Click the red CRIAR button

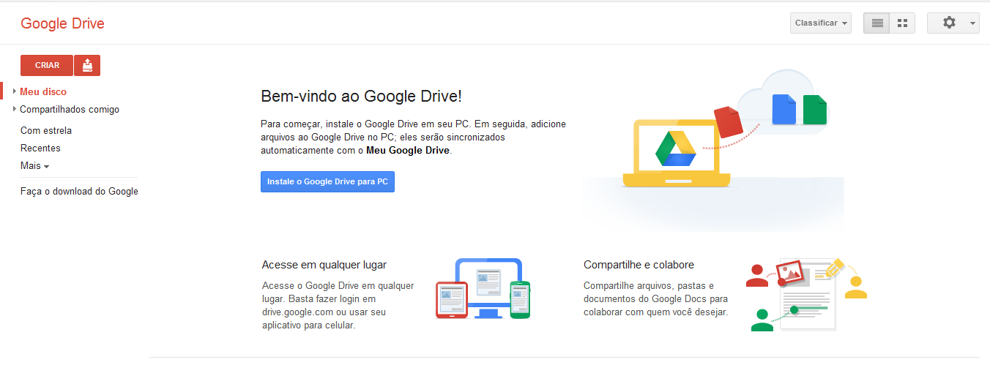tap(47, 65)
